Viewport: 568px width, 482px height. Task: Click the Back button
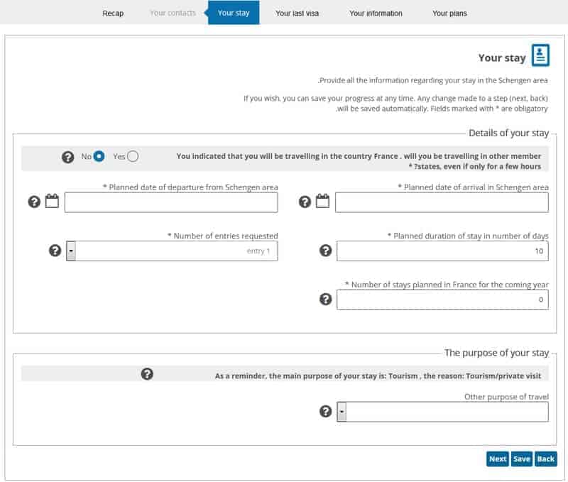[545, 459]
